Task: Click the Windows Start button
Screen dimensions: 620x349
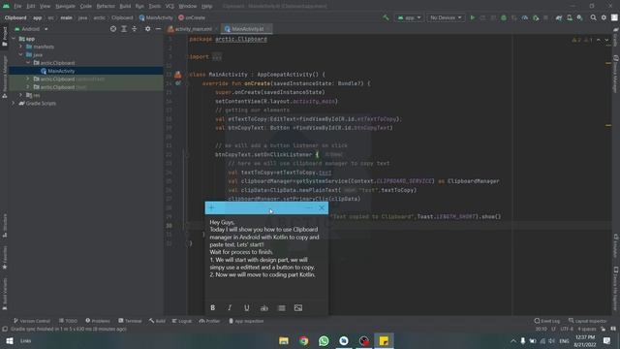Action: tap(10, 340)
